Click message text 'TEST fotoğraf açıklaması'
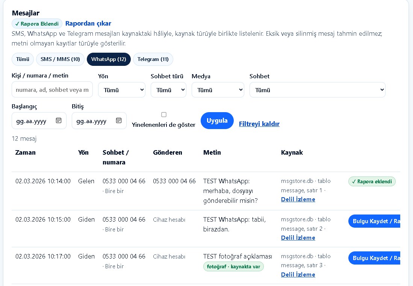The height and width of the screenshot is (286, 413). click(238, 256)
